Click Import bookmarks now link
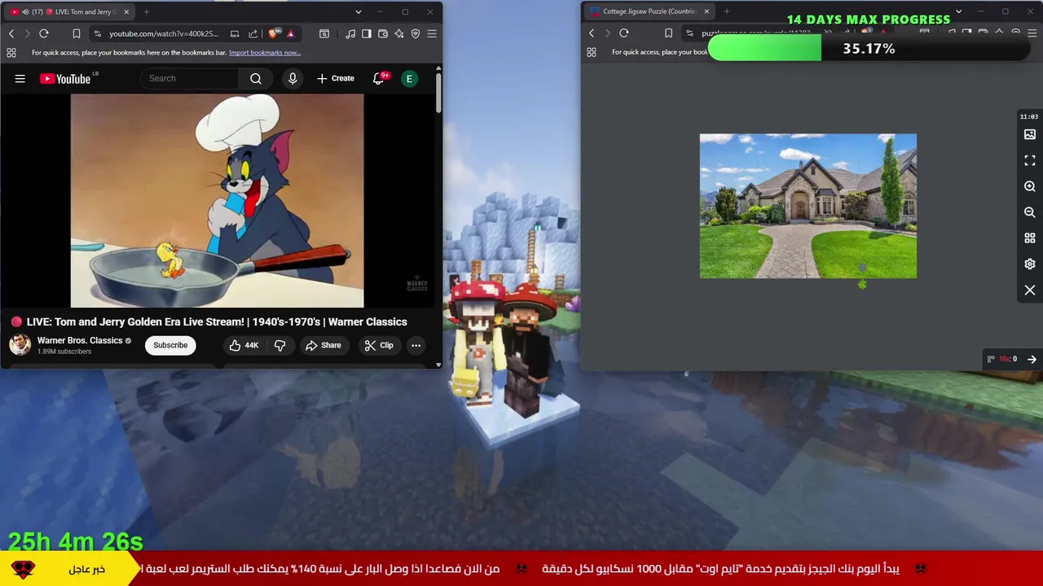 265,52
